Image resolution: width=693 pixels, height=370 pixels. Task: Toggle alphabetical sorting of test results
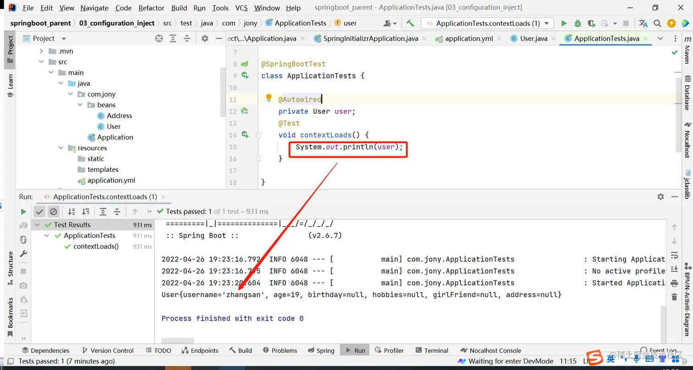71,211
